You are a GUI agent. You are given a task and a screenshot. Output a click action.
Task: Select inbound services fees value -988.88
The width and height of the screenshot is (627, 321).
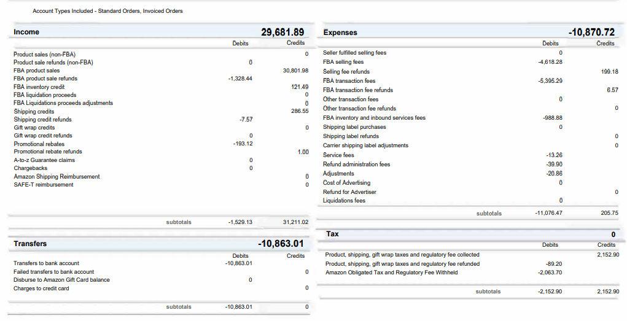(552, 118)
